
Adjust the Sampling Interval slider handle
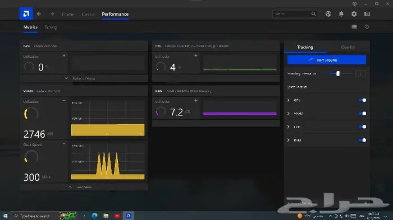[x=338, y=73]
